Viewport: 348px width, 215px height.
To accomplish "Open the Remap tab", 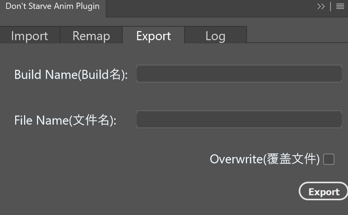I will [x=91, y=36].
